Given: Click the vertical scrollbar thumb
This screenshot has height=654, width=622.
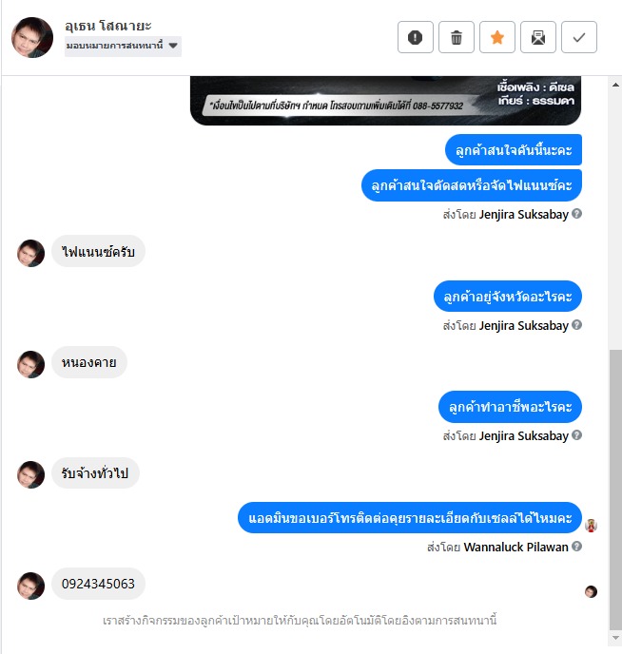Looking at the screenshot, I should (615, 490).
